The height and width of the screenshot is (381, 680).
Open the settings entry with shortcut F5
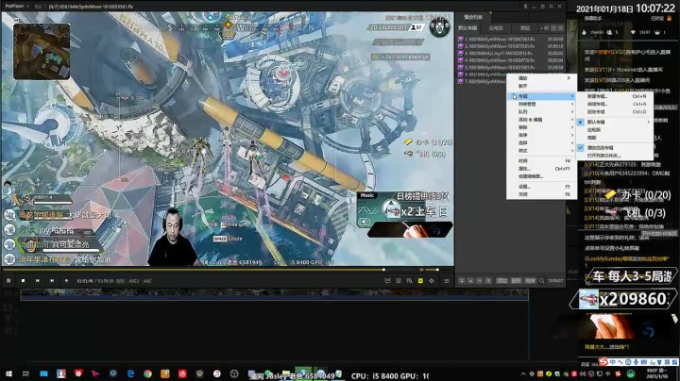[542, 187]
